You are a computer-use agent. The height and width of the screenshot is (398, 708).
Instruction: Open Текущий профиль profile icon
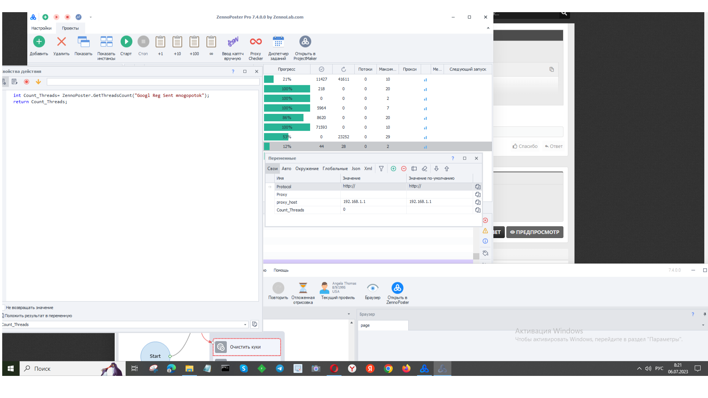click(324, 288)
